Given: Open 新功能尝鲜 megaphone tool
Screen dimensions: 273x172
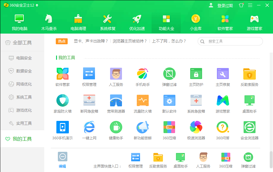Looking at the screenshot, I should [x=143, y=127].
